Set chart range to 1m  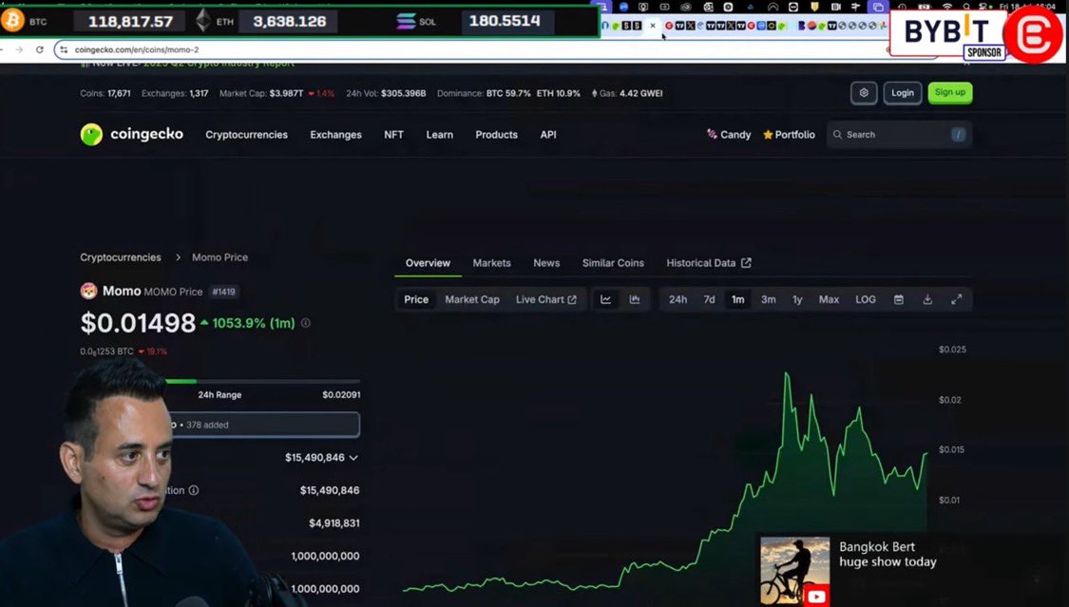pos(737,299)
